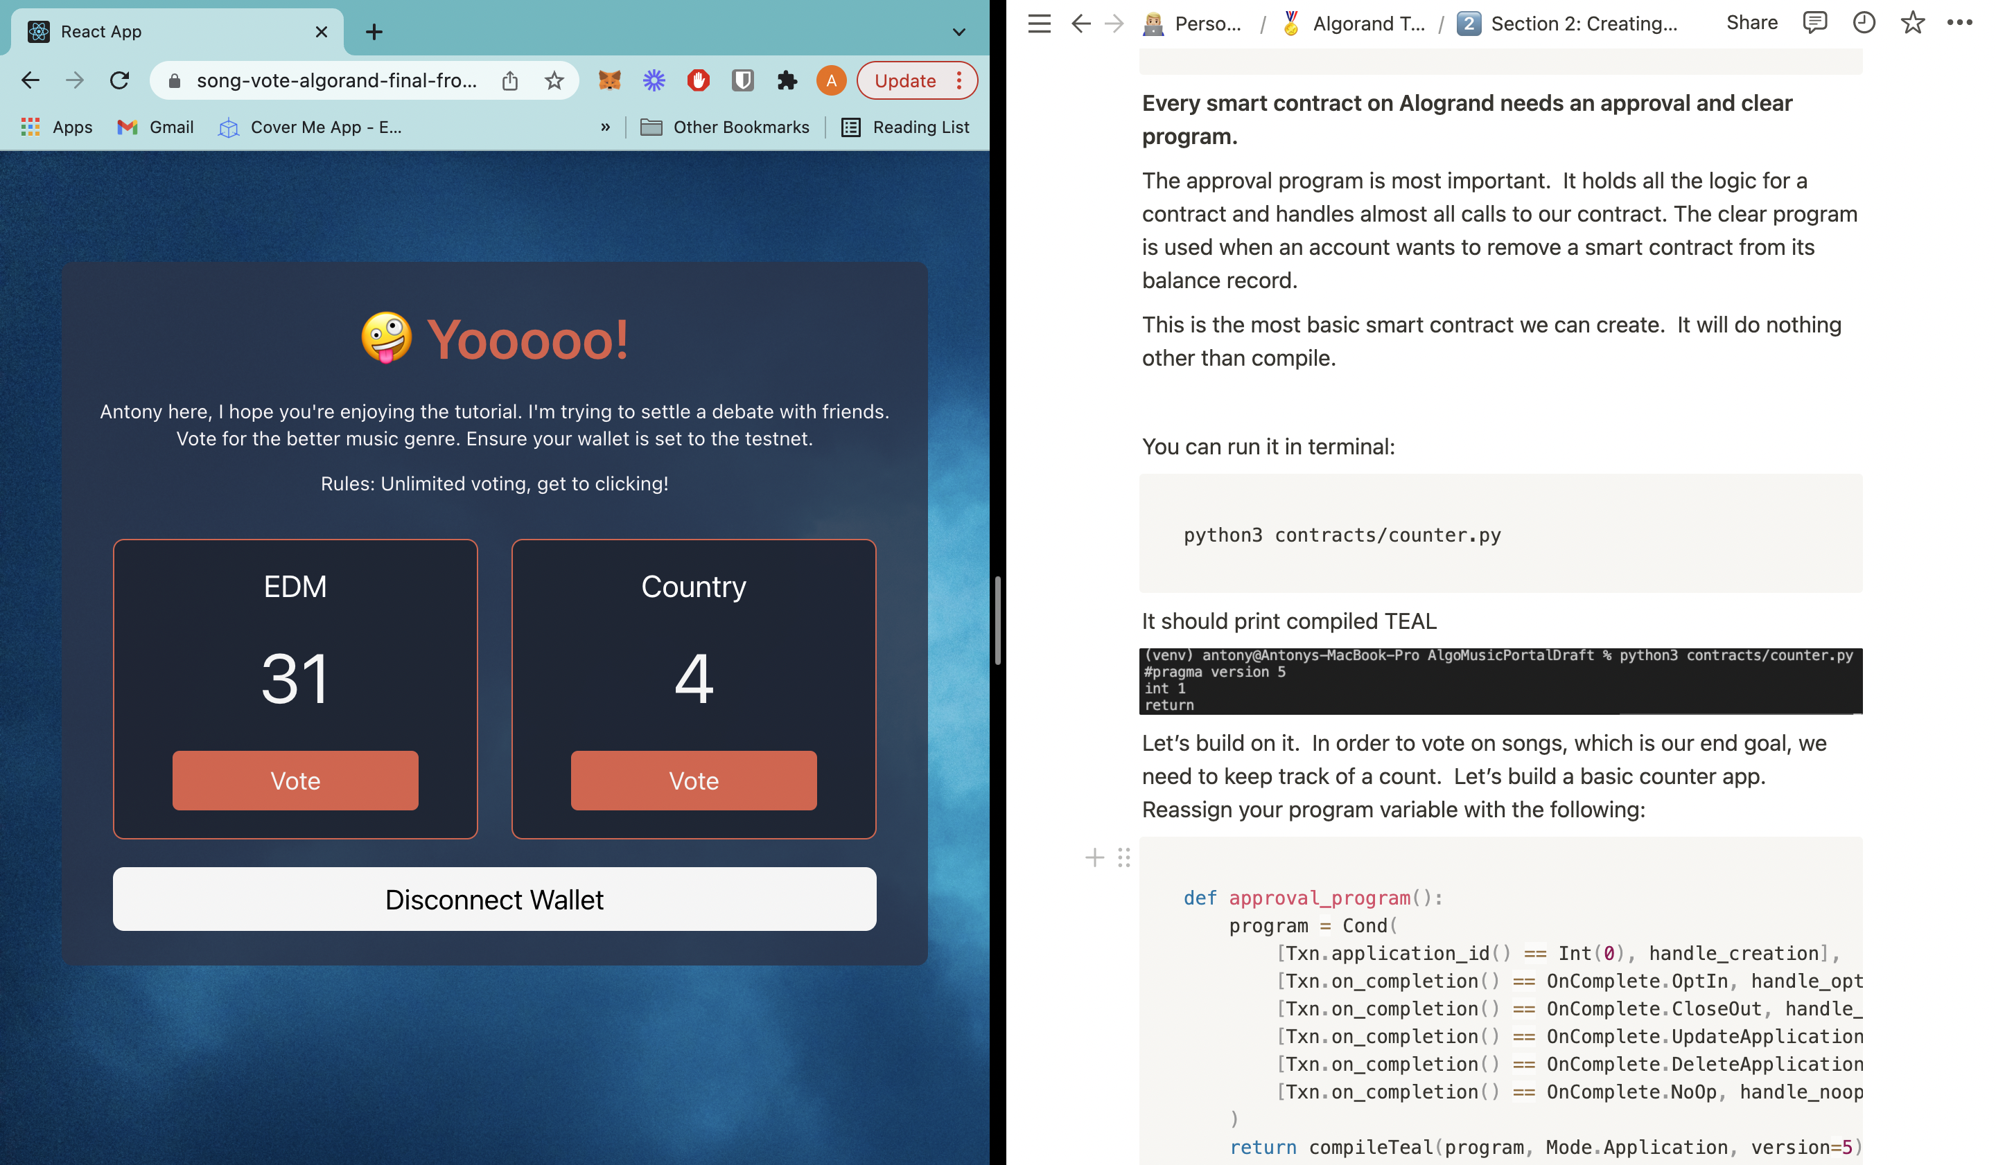
Task: Click the Chrome forward arrow button
Action: click(74, 80)
